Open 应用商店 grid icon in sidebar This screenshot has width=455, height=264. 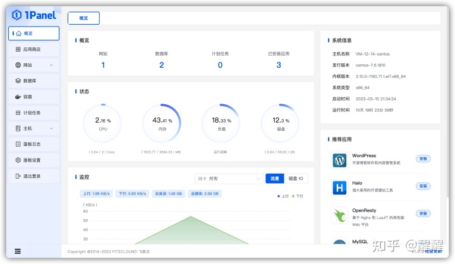click(x=18, y=49)
